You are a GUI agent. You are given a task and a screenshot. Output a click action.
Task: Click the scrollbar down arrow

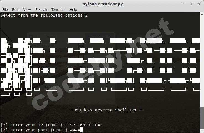click(202, 131)
